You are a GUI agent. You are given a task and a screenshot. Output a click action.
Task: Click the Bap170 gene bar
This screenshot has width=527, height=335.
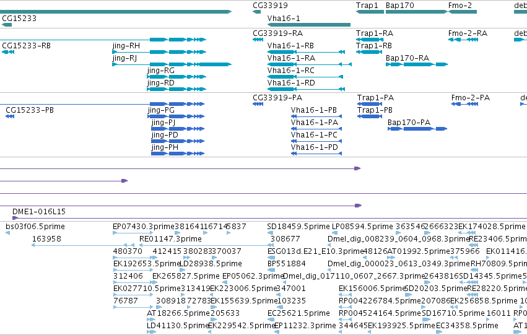coord(417,12)
